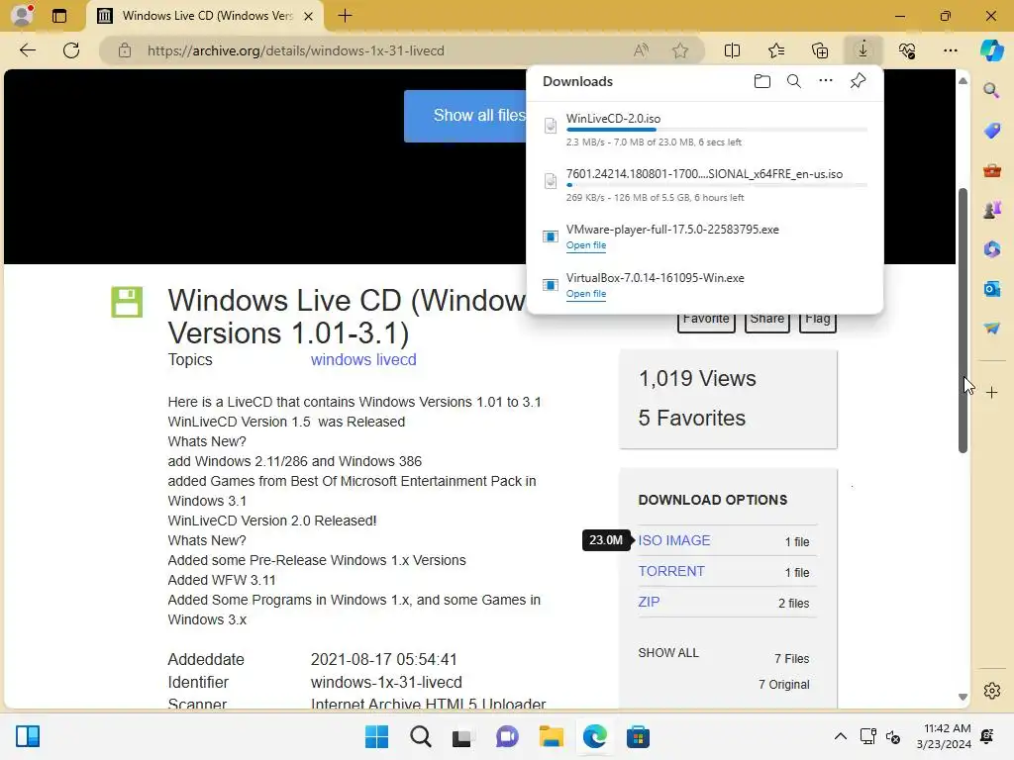
Task: View site information lock icon
Action: pyautogui.click(x=125, y=50)
